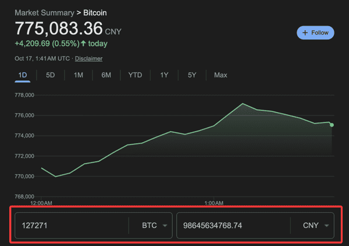The height and width of the screenshot is (246, 349).
Task: Open the 5Y chart range
Action: tap(192, 75)
